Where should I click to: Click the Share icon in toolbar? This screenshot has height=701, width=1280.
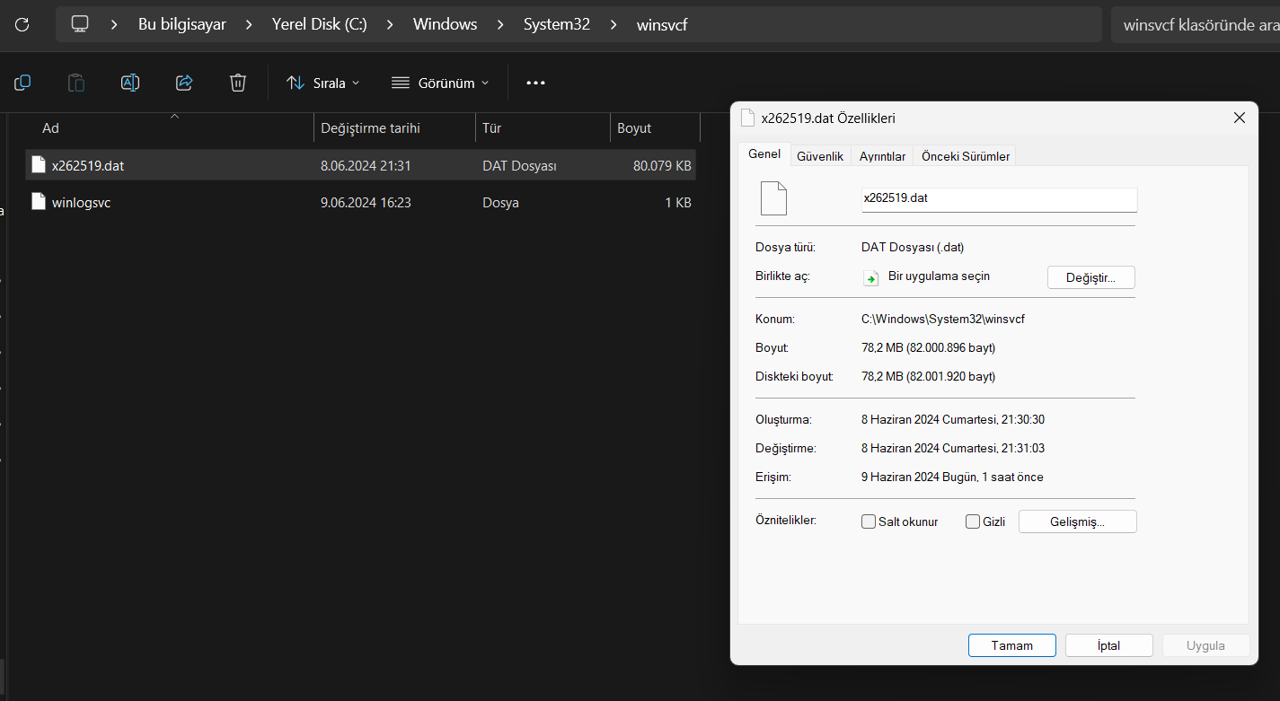[x=184, y=83]
